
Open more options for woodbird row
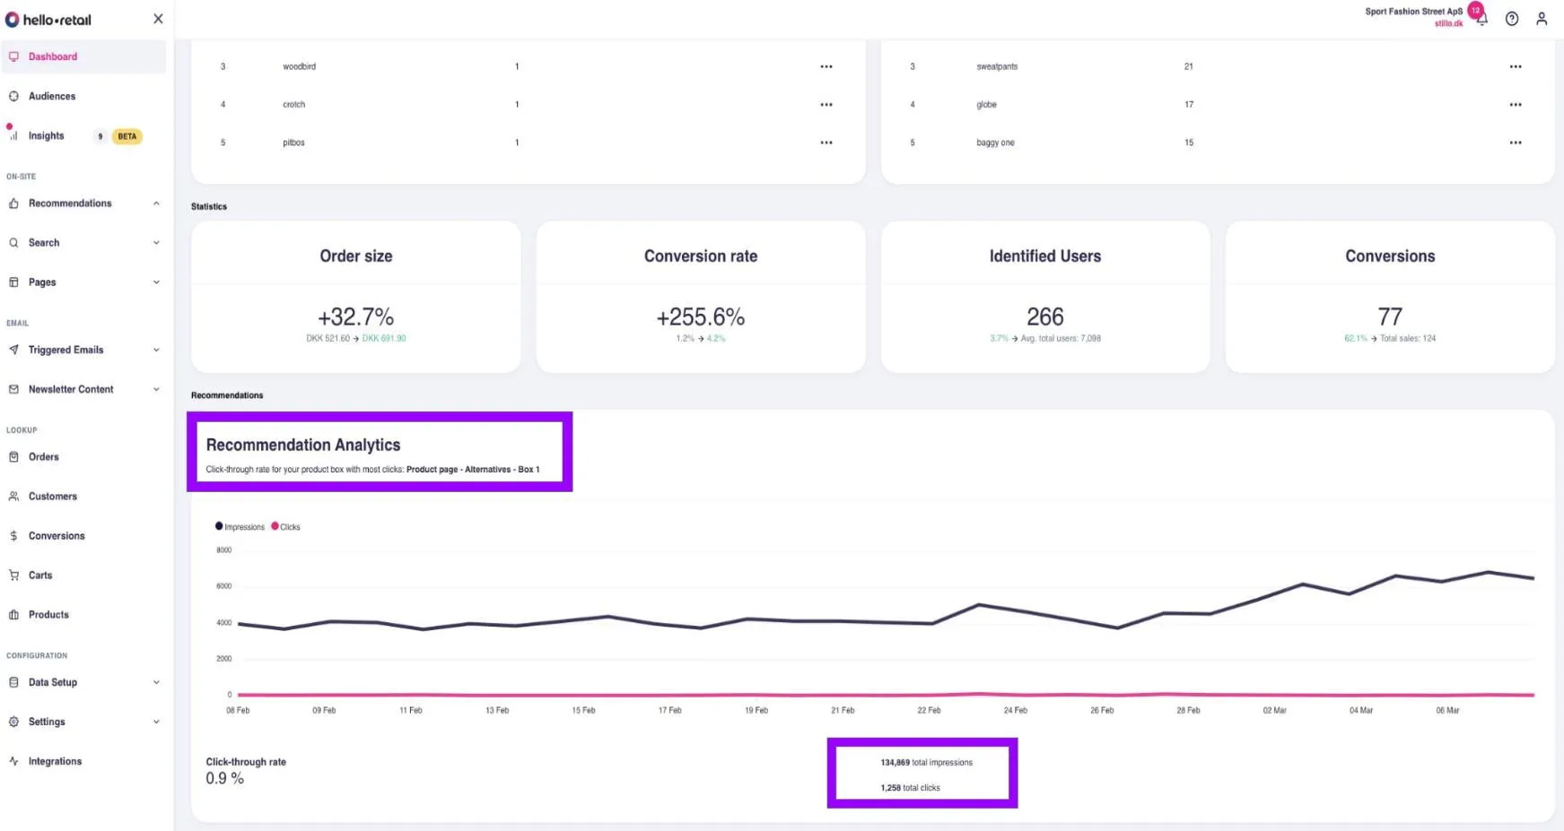(x=826, y=66)
